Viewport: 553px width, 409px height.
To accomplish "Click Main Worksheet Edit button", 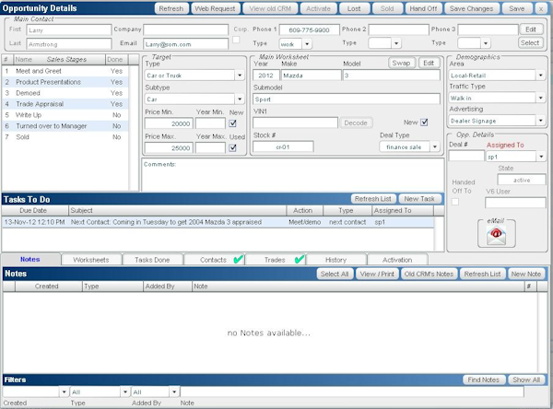I will (429, 64).
